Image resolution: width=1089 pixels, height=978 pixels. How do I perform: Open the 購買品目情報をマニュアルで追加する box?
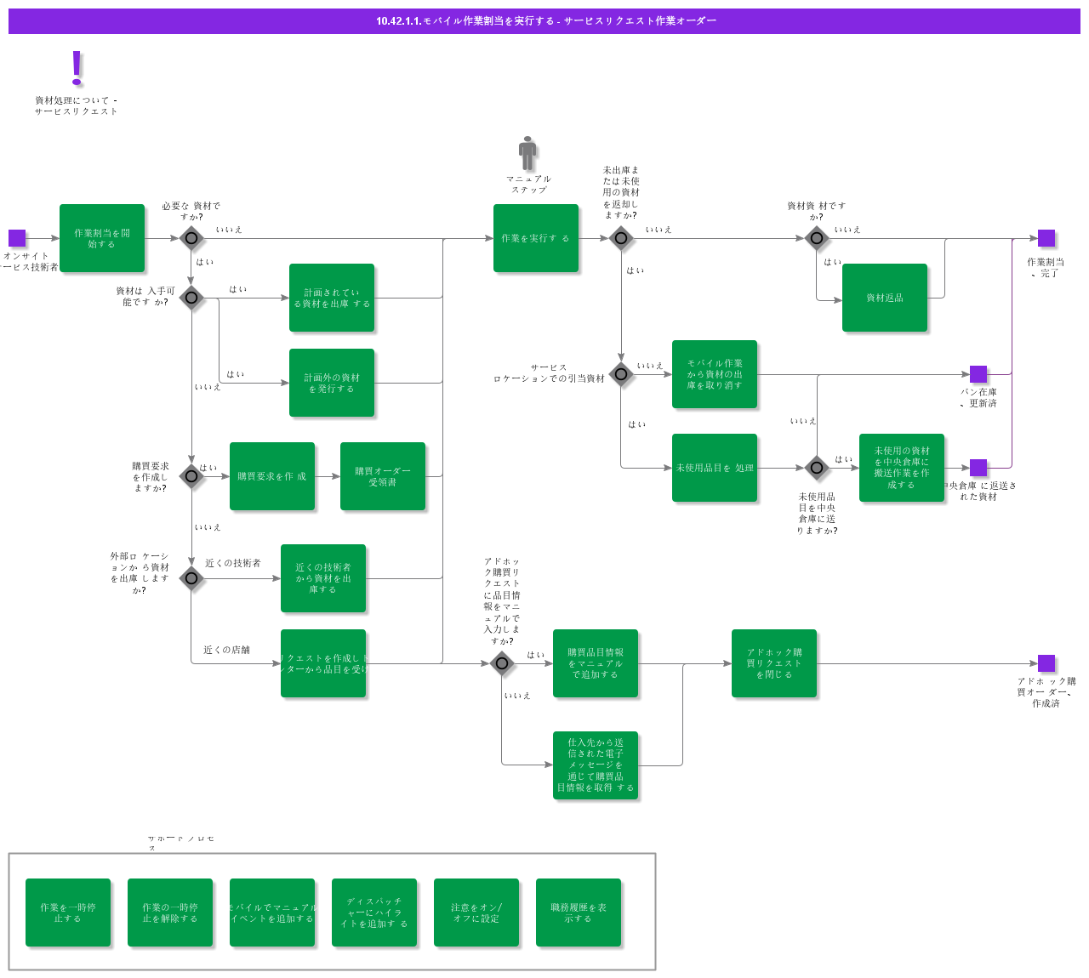pyautogui.click(x=596, y=663)
